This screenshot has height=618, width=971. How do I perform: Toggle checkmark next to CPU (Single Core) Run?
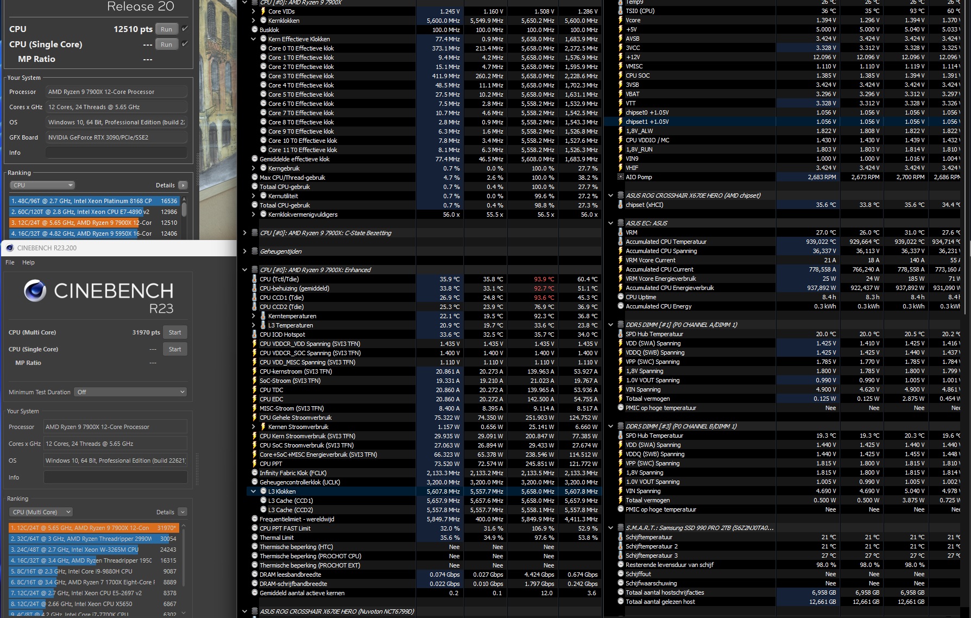click(185, 44)
